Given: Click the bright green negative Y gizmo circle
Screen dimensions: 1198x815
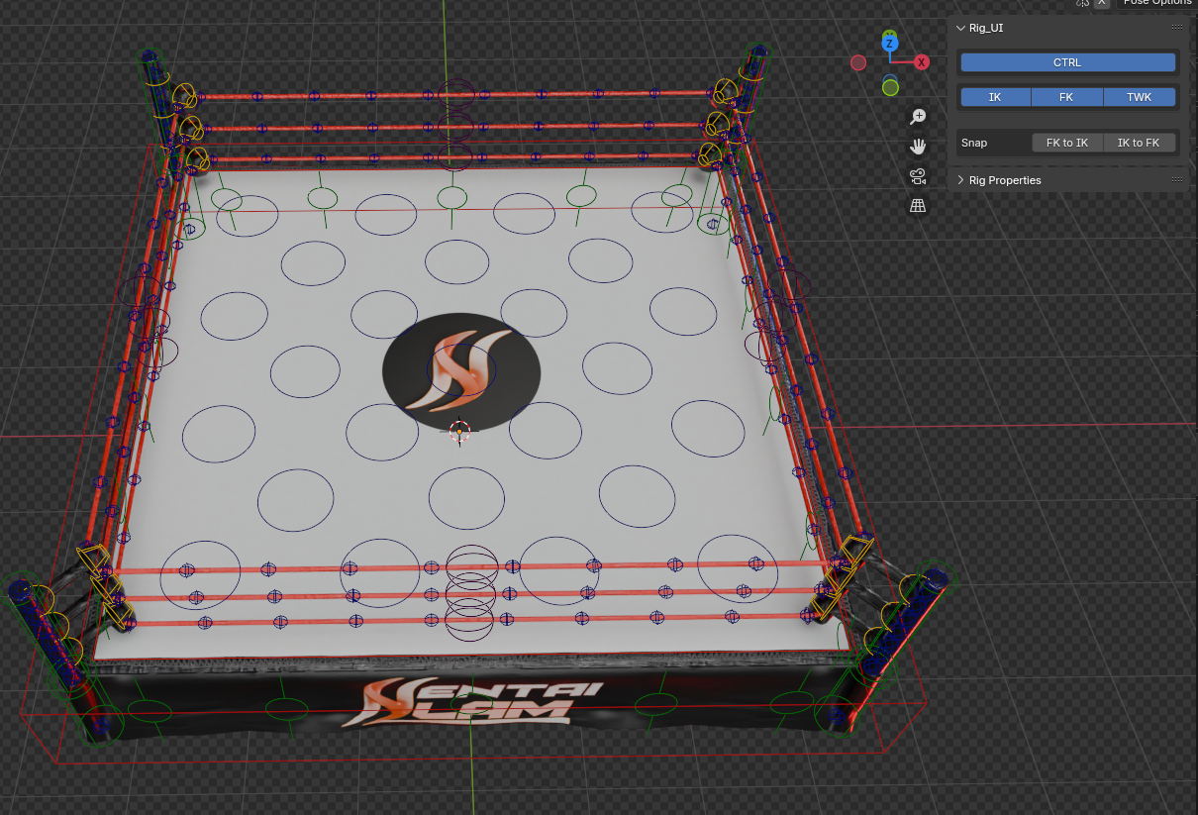Looking at the screenshot, I should coord(890,87).
